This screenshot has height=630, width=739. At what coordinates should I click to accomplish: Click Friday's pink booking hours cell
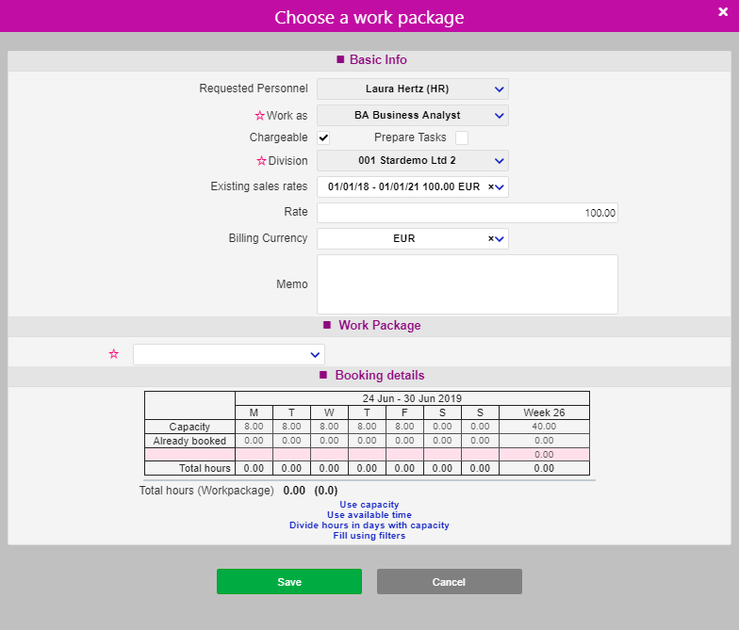pos(405,454)
